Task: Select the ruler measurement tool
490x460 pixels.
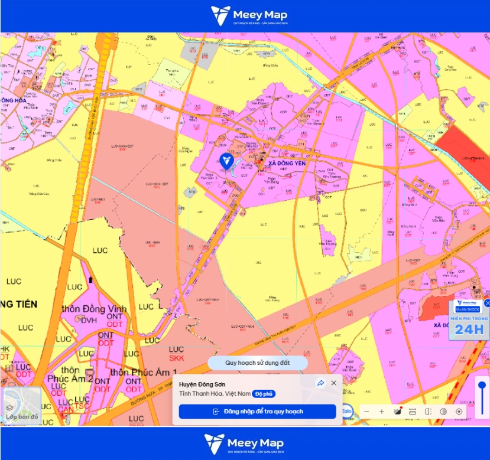Action: pyautogui.click(x=413, y=412)
